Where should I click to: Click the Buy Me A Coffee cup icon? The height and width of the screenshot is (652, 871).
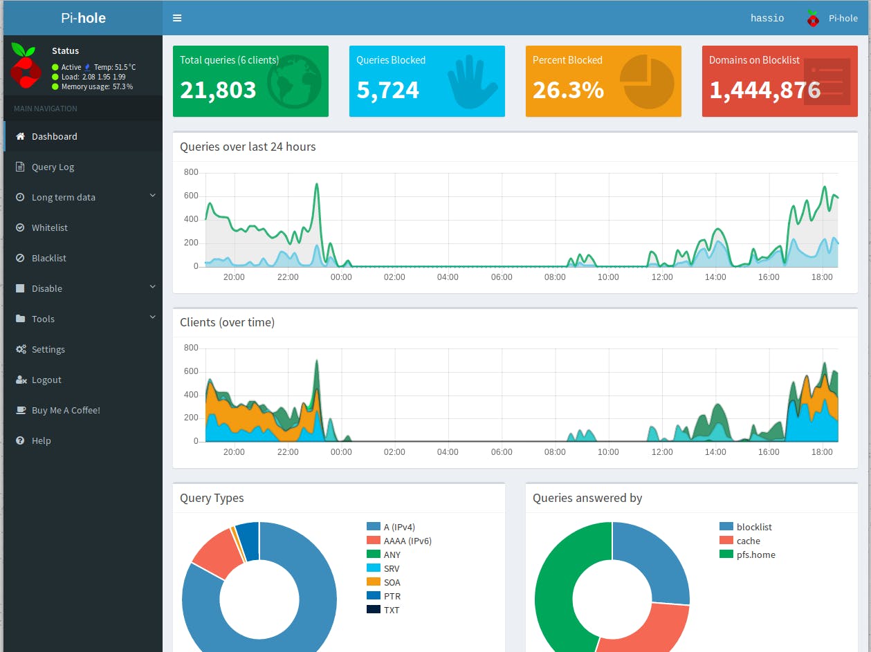pos(21,410)
